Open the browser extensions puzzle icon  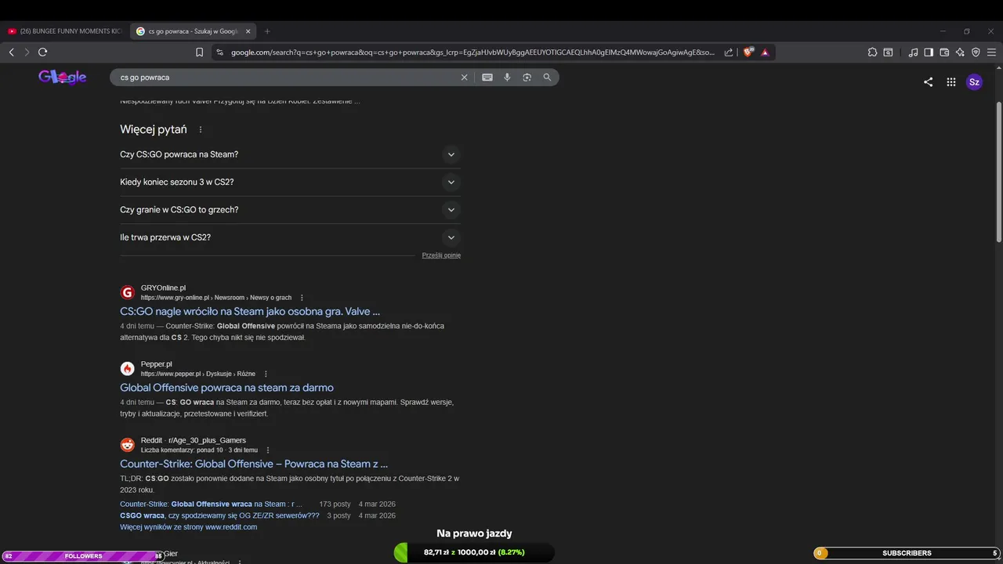point(872,52)
